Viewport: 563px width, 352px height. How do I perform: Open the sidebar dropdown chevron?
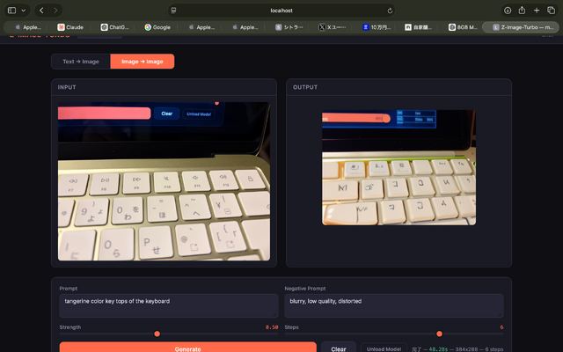(x=24, y=10)
